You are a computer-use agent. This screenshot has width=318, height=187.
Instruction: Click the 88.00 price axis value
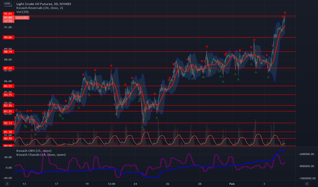[x=8, y=60]
